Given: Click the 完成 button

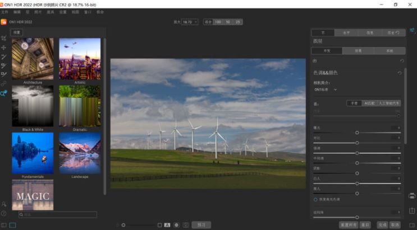Looking at the screenshot, I should pyautogui.click(x=382, y=225).
